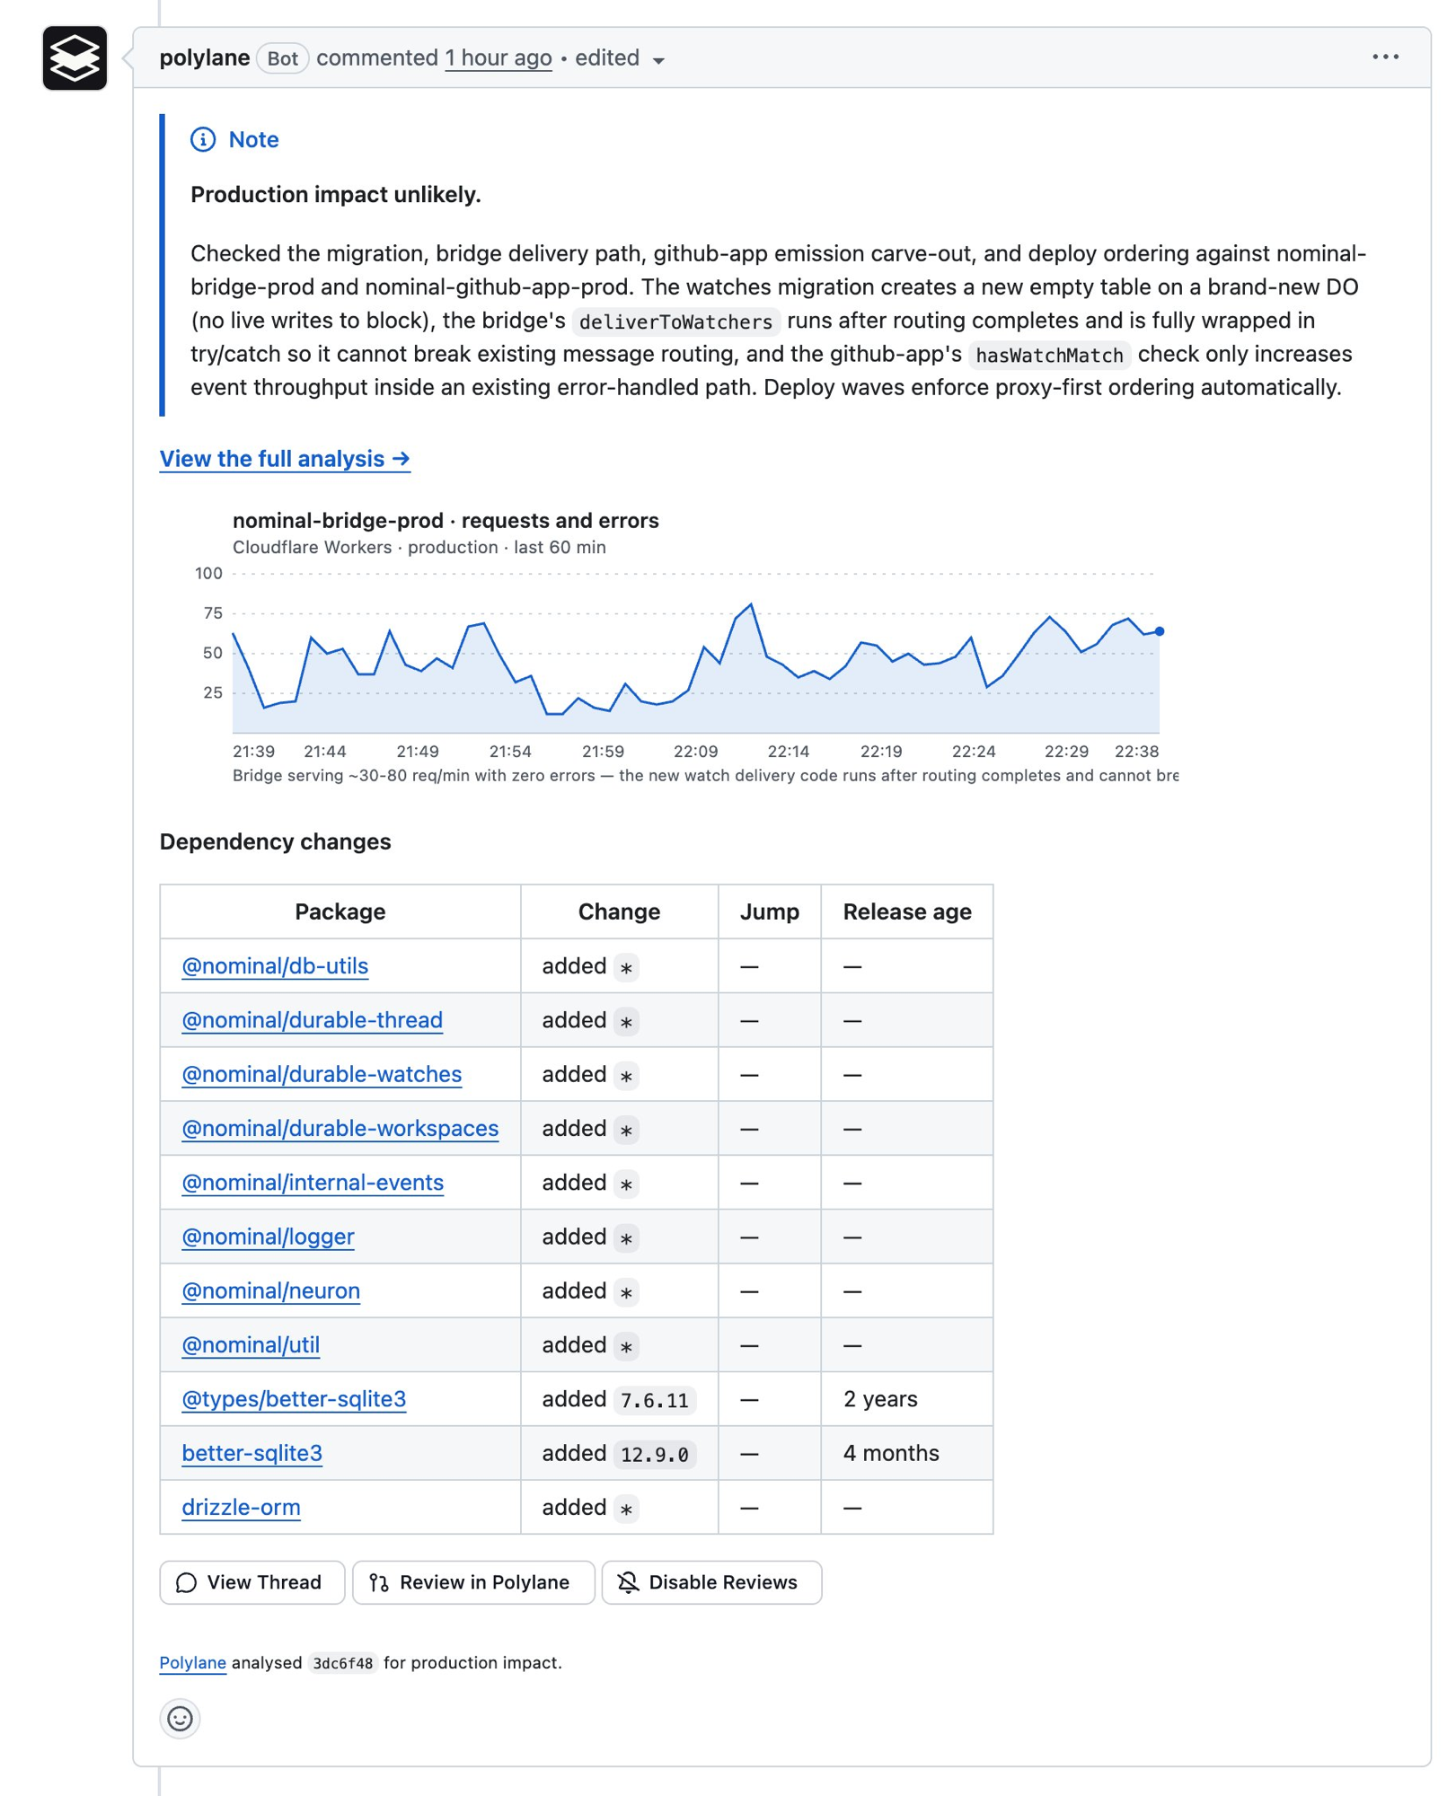Open the @nominal/durable-workspaces package link

340,1128
